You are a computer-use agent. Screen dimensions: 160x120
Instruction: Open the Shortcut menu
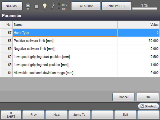click(148, 106)
